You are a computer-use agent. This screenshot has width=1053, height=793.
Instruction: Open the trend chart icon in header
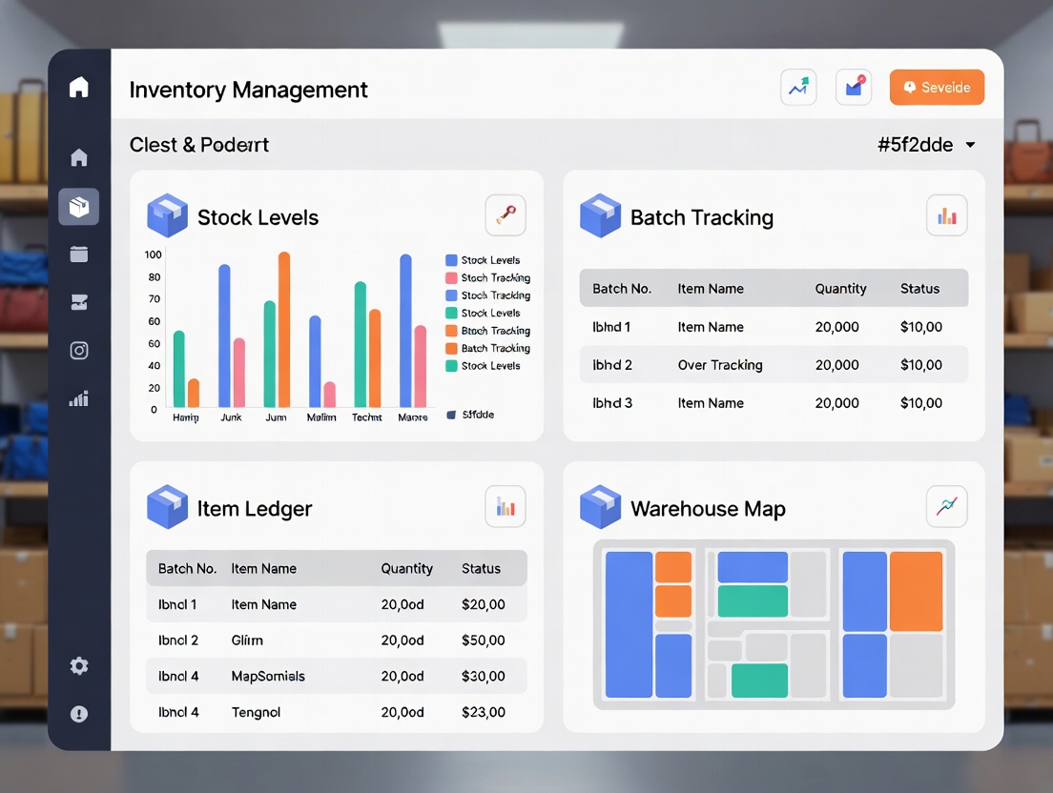(x=798, y=88)
